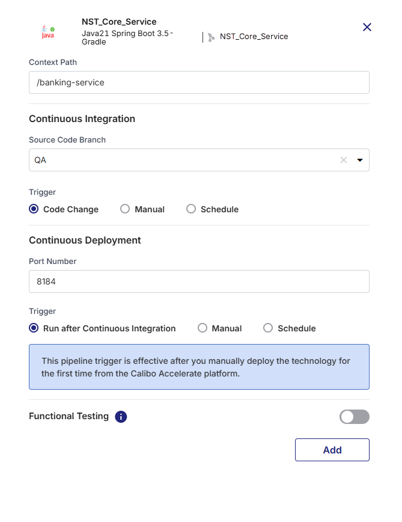
Task: Click the pipeline icon beside NST_Core_Service
Action: (211, 37)
